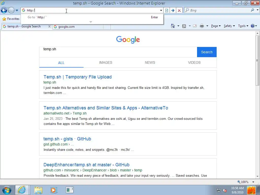The width and height of the screenshot is (260, 195).
Task: Open the zoom level dropdown arrow
Action: 253,182
